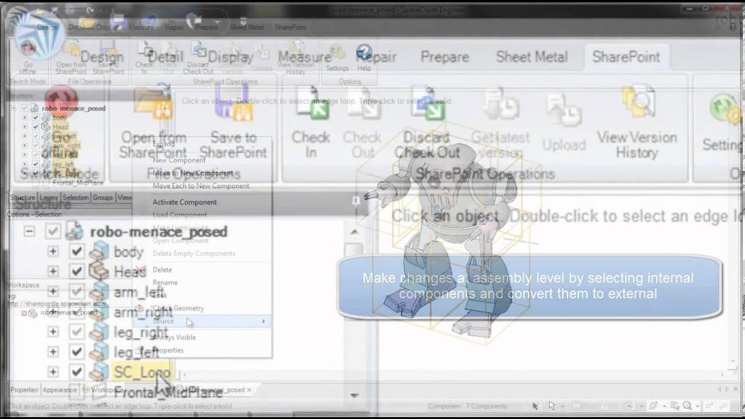
Task: Click the pin icon on the Structure panel header
Action: 356,201
